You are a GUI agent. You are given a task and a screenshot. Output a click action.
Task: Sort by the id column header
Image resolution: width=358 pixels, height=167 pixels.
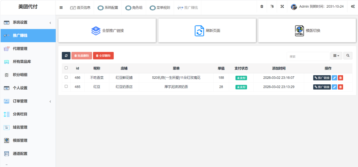click(x=77, y=68)
